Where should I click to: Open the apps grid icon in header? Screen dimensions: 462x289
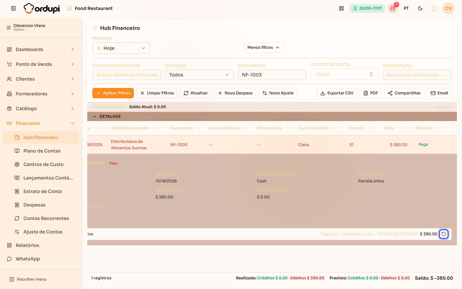tap(341, 8)
